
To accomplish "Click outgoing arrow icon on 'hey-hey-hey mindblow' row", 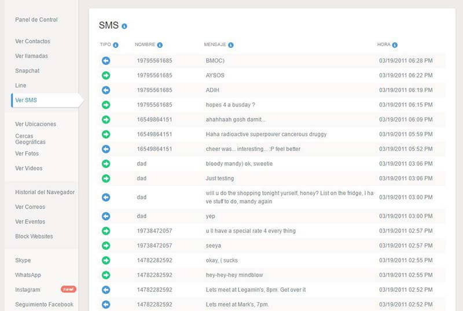I will pyautogui.click(x=106, y=275).
